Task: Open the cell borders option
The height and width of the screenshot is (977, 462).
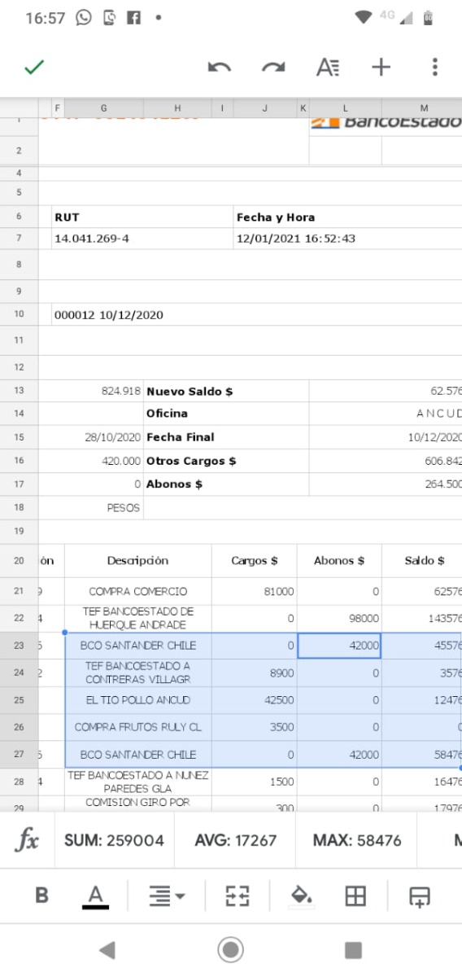Action: pyautogui.click(x=355, y=896)
